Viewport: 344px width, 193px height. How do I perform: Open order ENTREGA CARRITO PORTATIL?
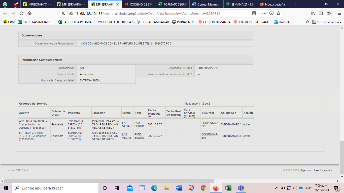pyautogui.click(x=32, y=136)
